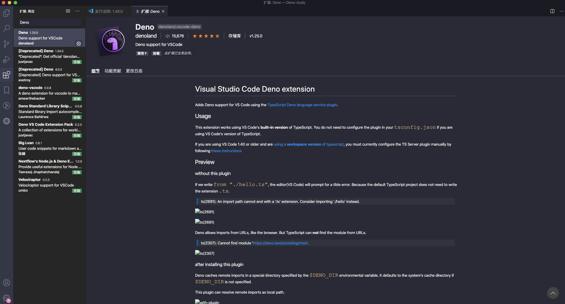
Task: Open extensions panel more actions menu
Action: pyautogui.click(x=77, y=11)
